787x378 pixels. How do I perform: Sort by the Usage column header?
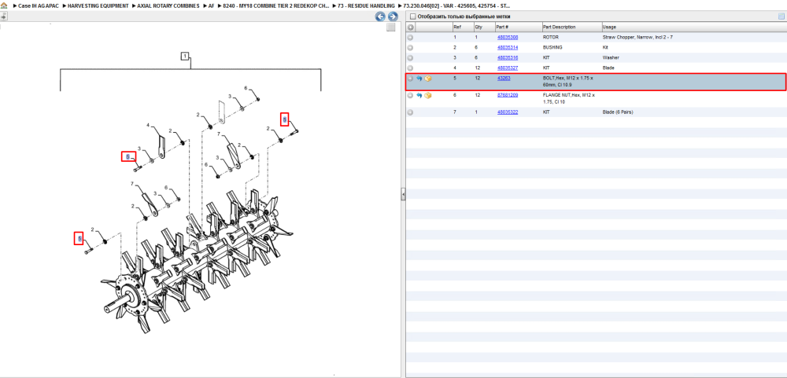point(693,27)
